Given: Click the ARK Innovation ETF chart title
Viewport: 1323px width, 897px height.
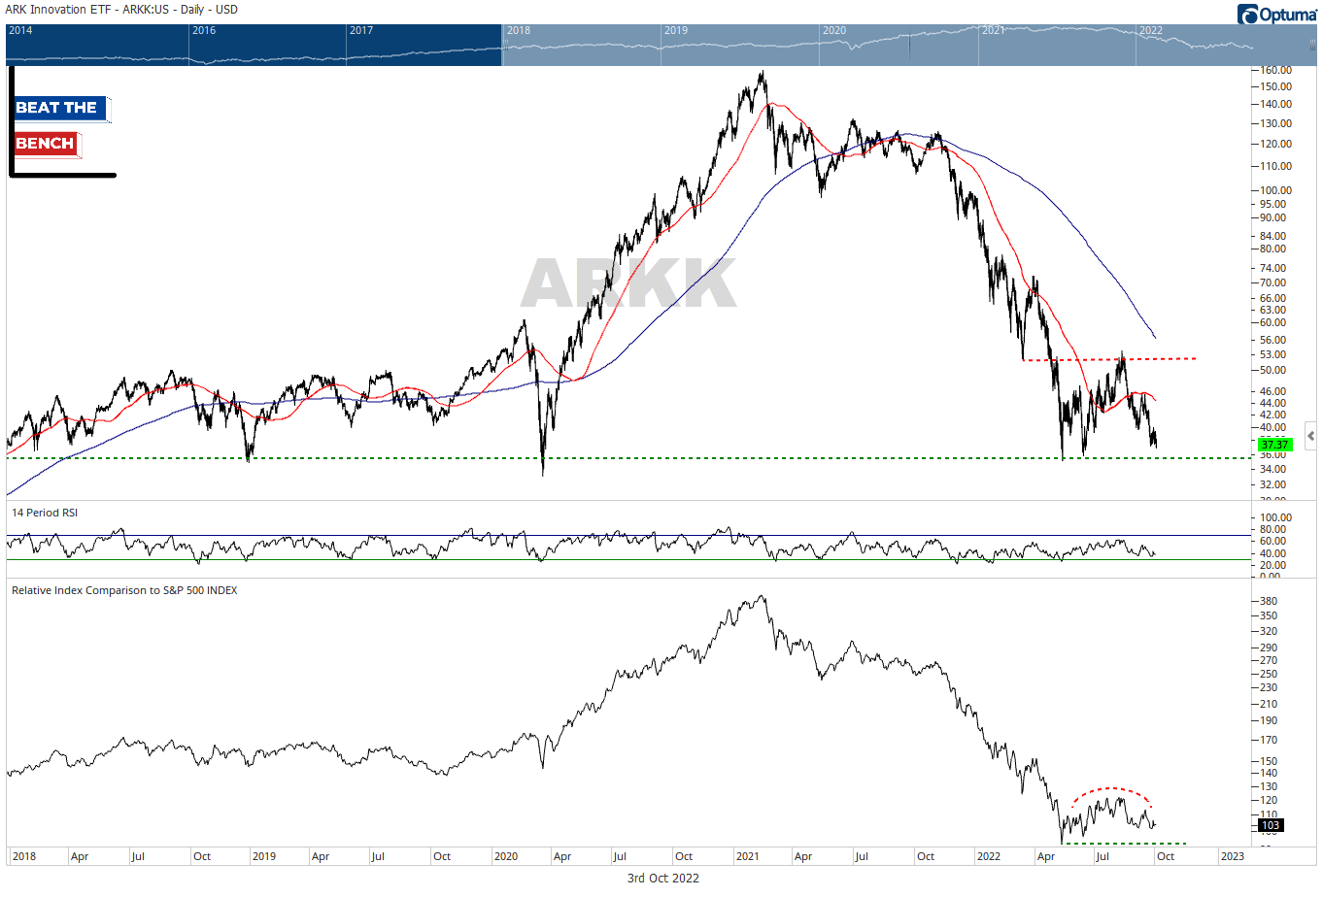Looking at the screenshot, I should point(121,10).
